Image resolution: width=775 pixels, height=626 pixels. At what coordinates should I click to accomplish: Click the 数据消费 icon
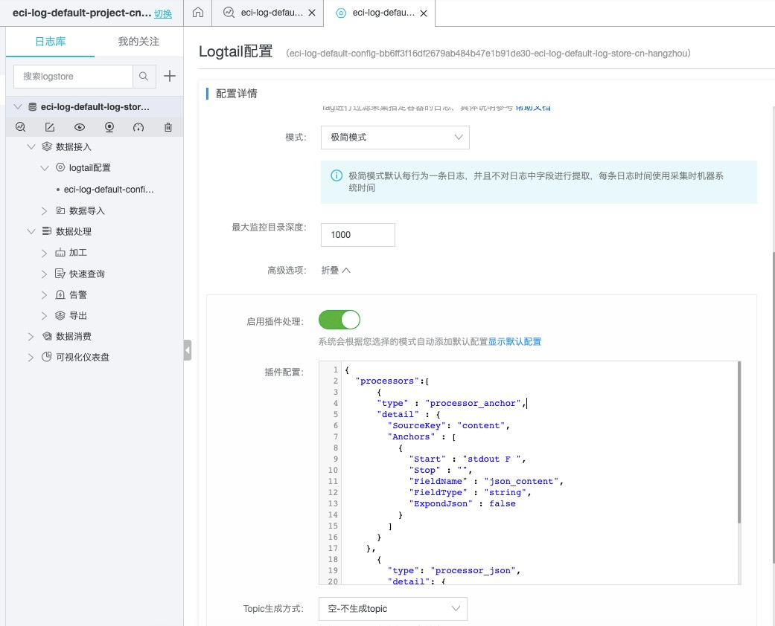47,336
